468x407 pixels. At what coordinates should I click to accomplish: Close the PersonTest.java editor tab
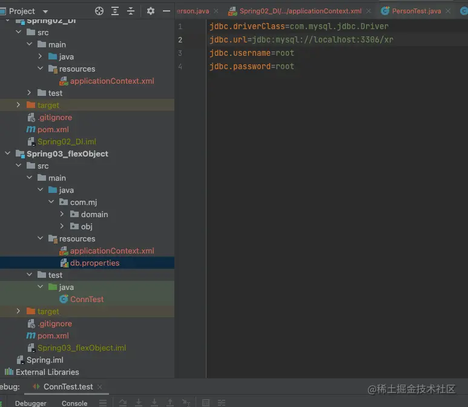448,11
